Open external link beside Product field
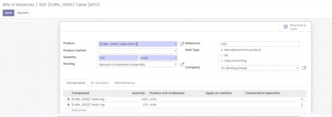332x117 pixels. (x=182, y=44)
